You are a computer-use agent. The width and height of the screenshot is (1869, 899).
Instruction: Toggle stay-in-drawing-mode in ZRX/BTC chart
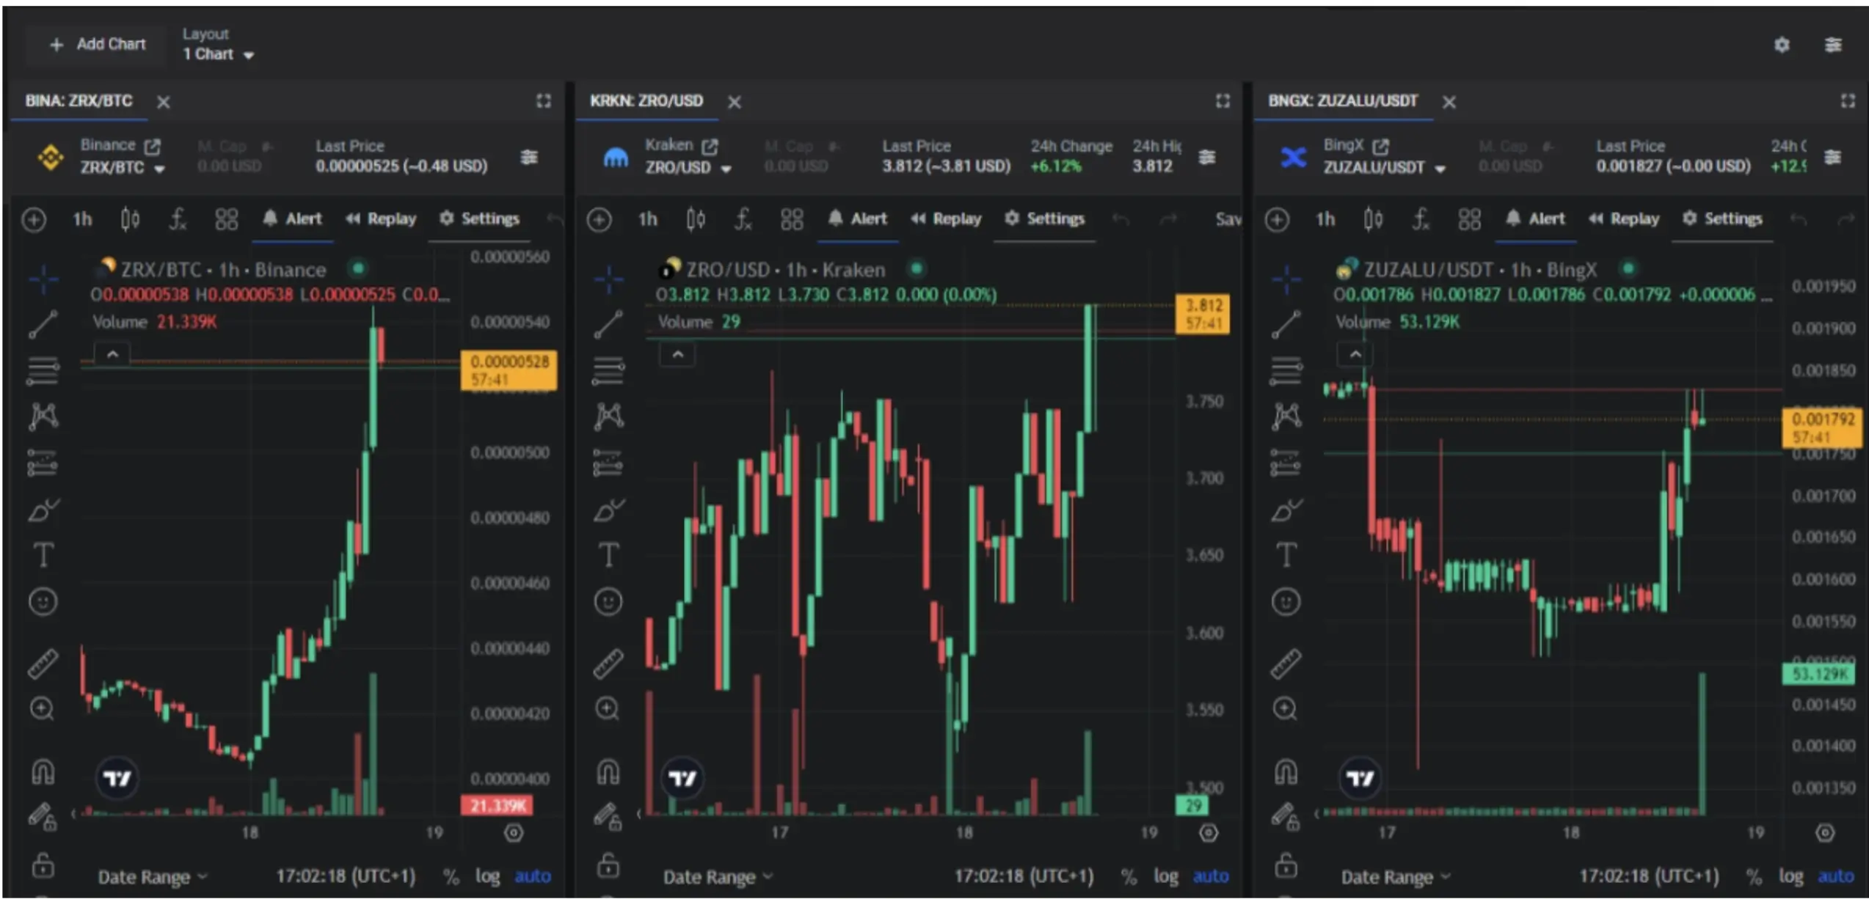pos(43,818)
